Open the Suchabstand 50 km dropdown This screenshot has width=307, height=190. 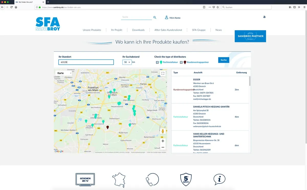pyautogui.click(x=127, y=62)
